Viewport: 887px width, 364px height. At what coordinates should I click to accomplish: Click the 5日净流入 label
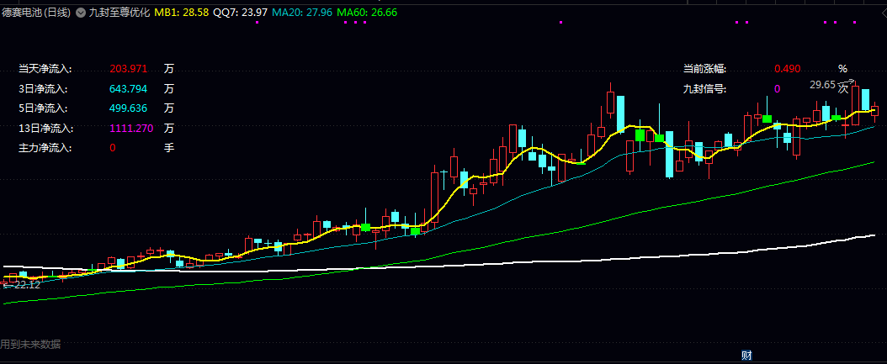[x=42, y=108]
